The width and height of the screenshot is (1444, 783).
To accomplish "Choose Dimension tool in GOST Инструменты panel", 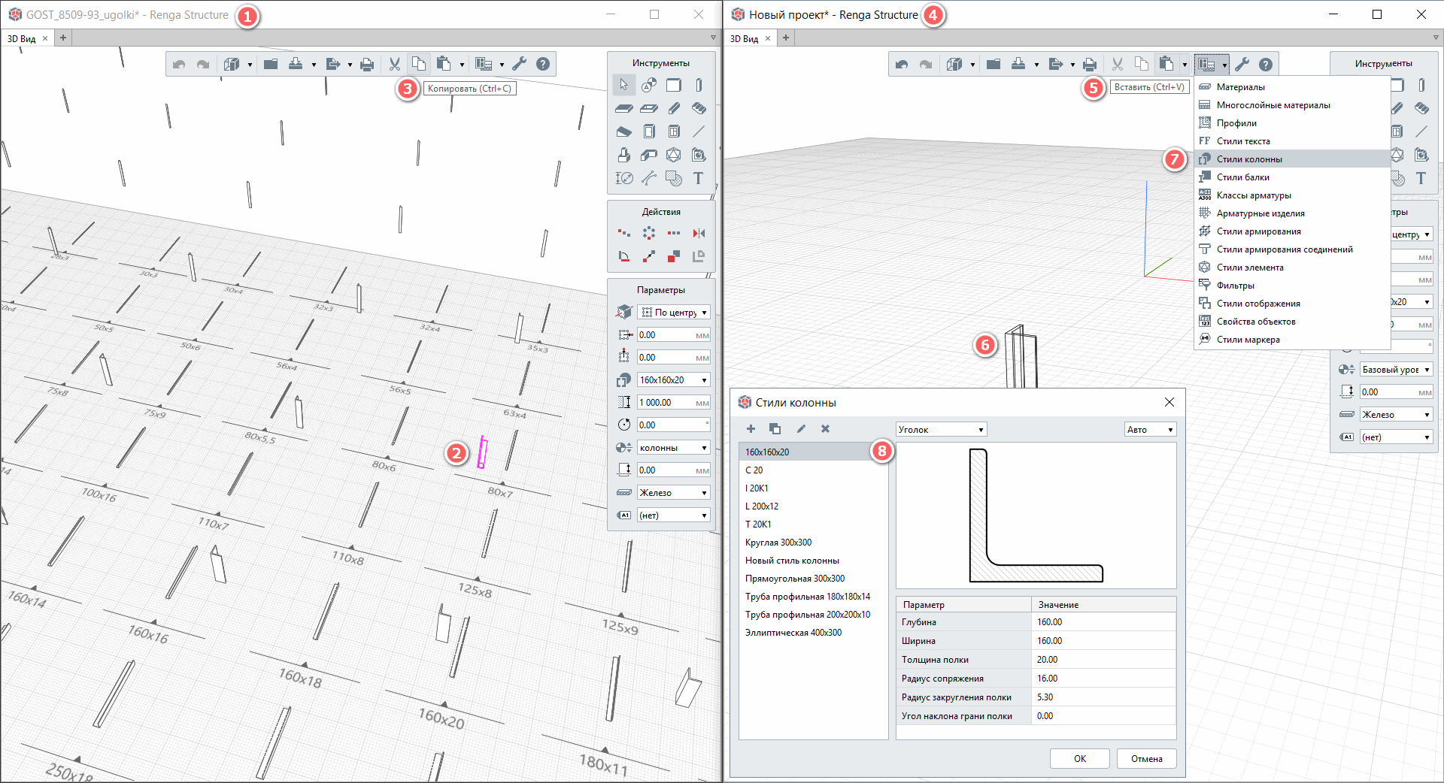I will point(624,178).
